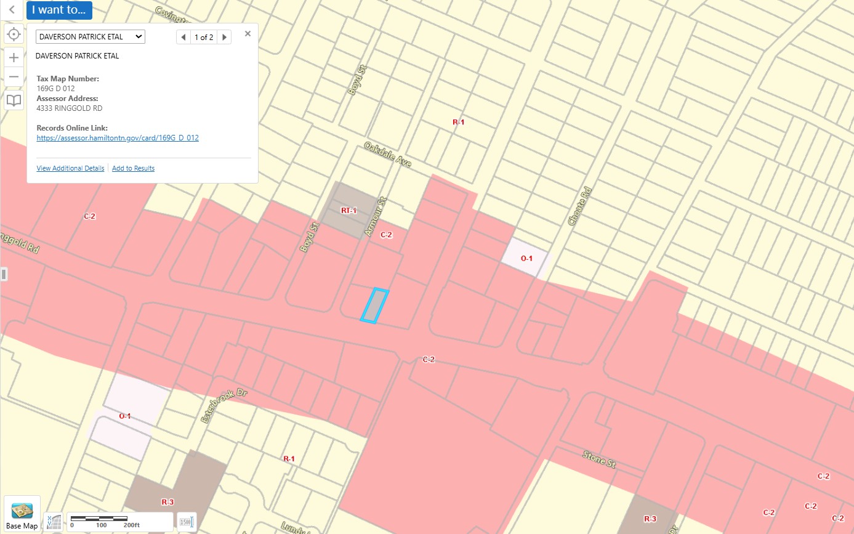Image resolution: width=854 pixels, height=534 pixels.
Task: Go to previous result arrow
Action: point(183,37)
